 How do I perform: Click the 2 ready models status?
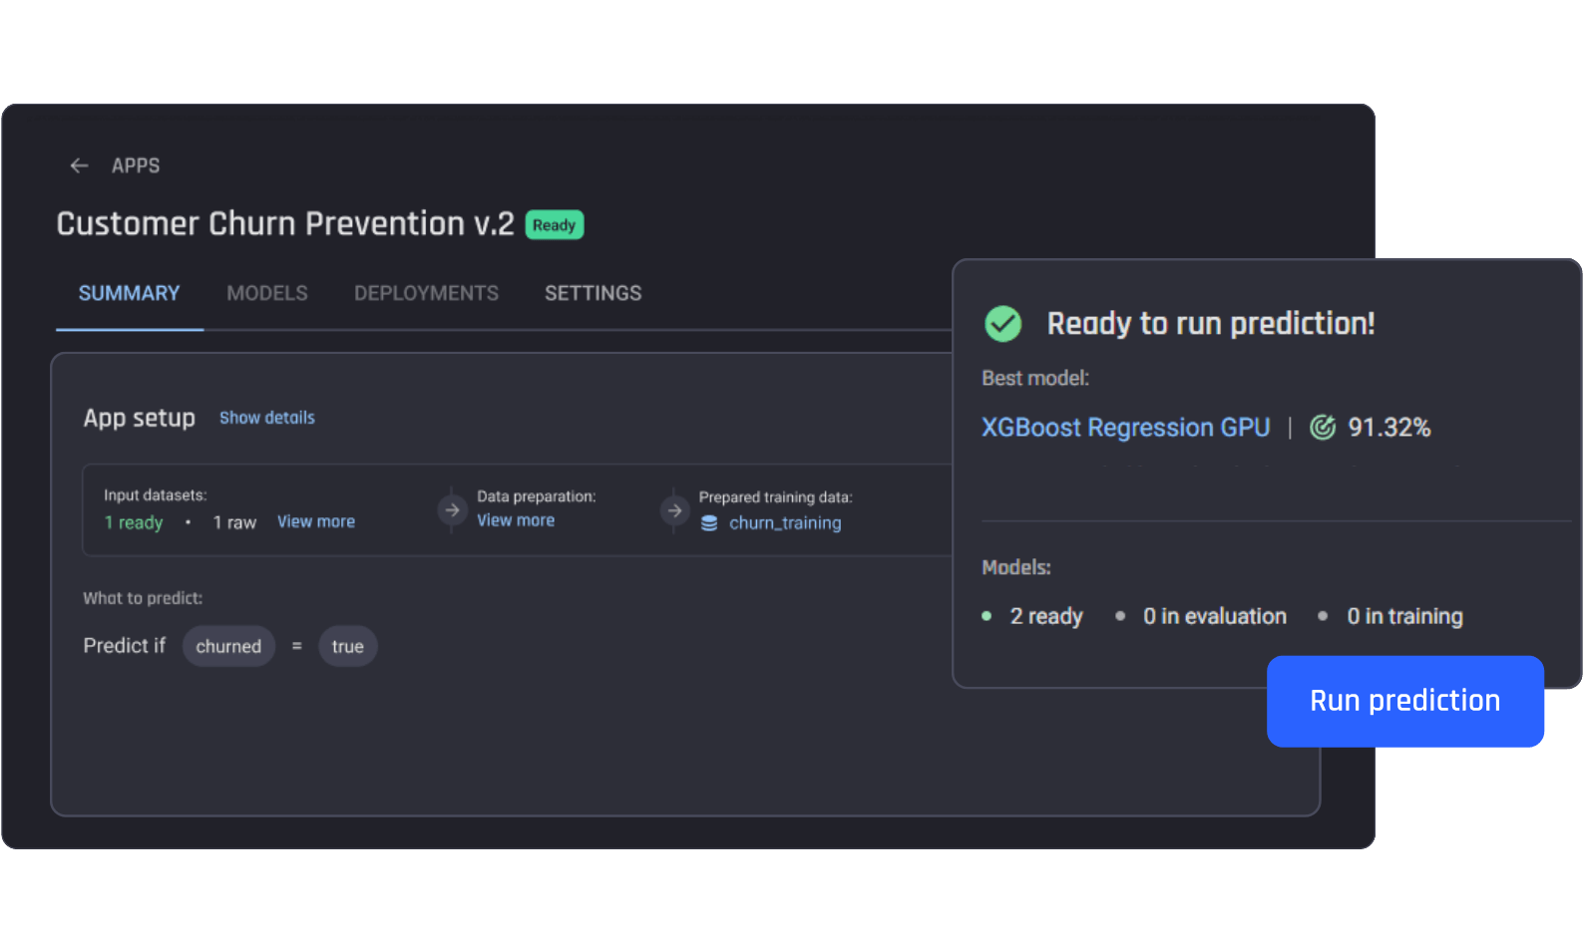pyautogui.click(x=1046, y=616)
